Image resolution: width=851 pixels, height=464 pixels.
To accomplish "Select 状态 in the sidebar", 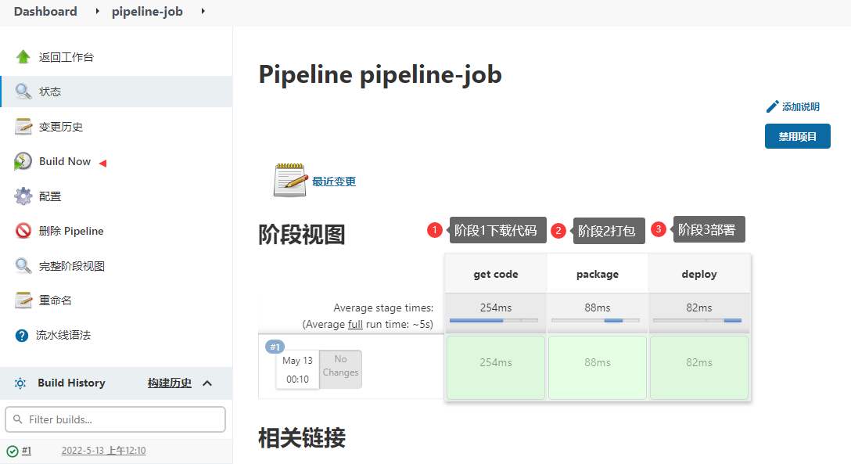I will click(x=50, y=92).
